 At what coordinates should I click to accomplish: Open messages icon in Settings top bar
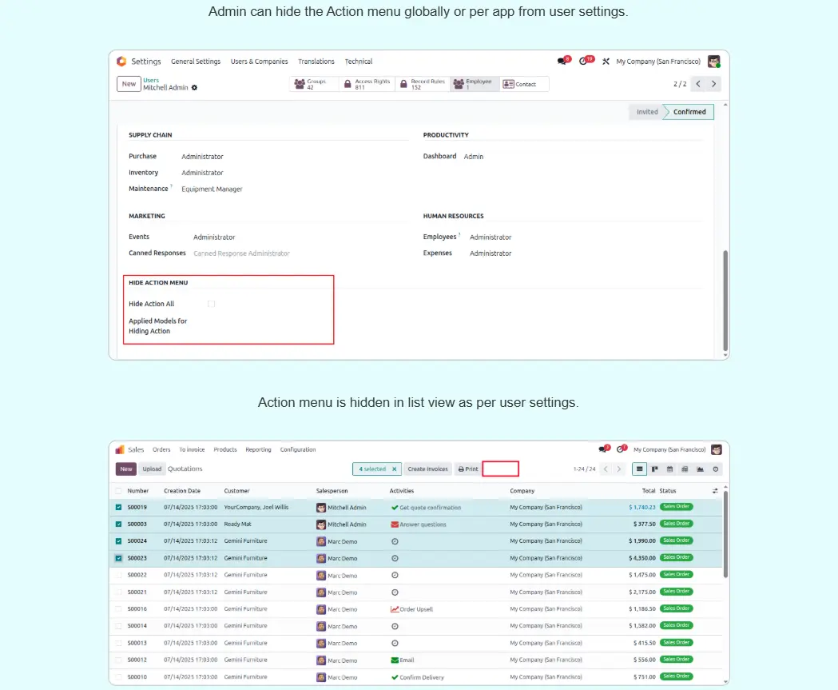(562, 62)
